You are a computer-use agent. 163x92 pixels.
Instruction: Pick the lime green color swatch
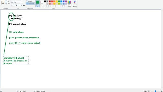coord(59,4)
